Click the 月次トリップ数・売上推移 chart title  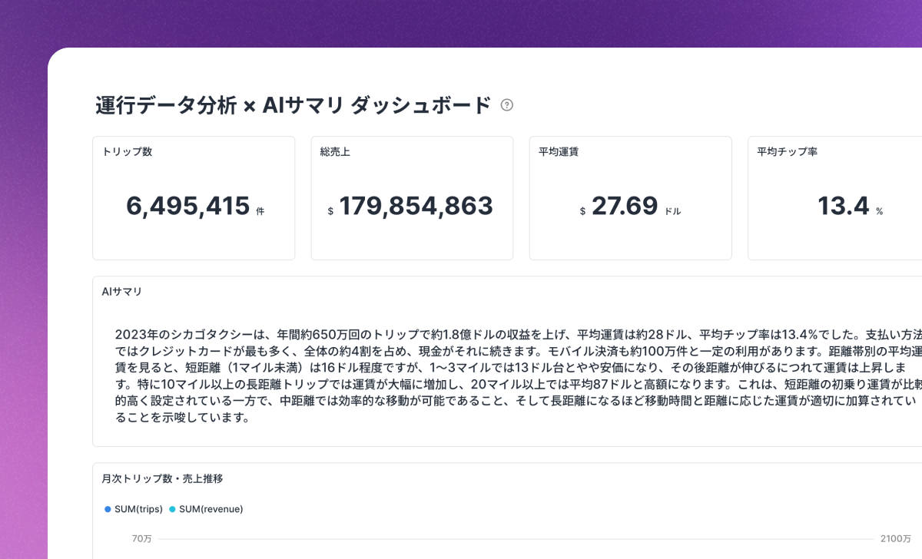tap(162, 478)
